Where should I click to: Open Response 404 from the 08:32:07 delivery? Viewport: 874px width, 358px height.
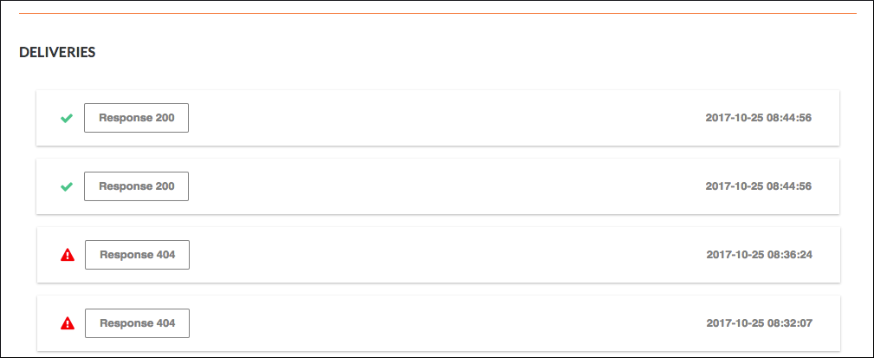coord(137,323)
